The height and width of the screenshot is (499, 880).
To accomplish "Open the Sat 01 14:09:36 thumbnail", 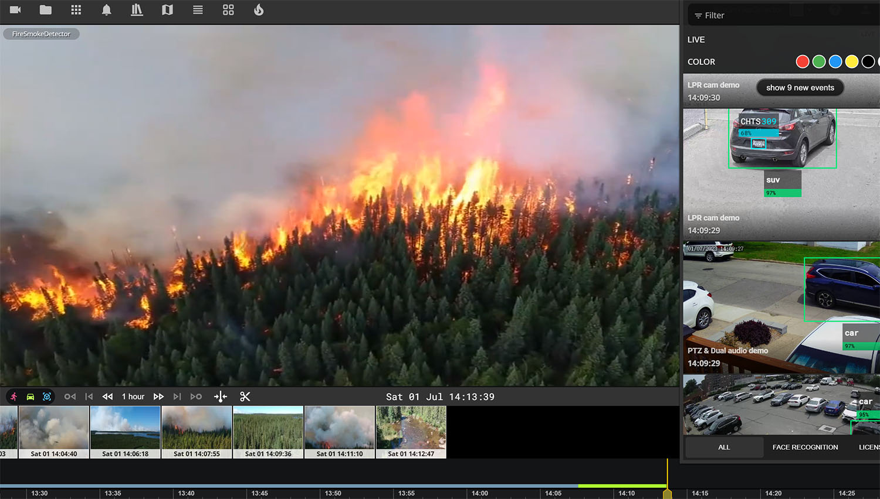I will pos(268,432).
